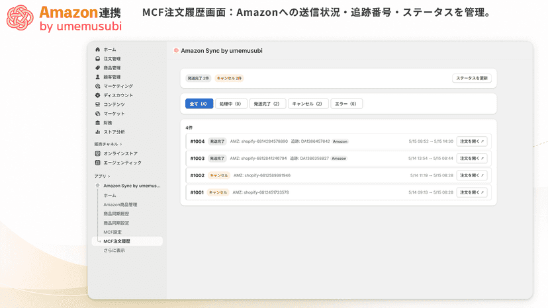
Task: Click the ステータスを更新 button
Action: 472,78
